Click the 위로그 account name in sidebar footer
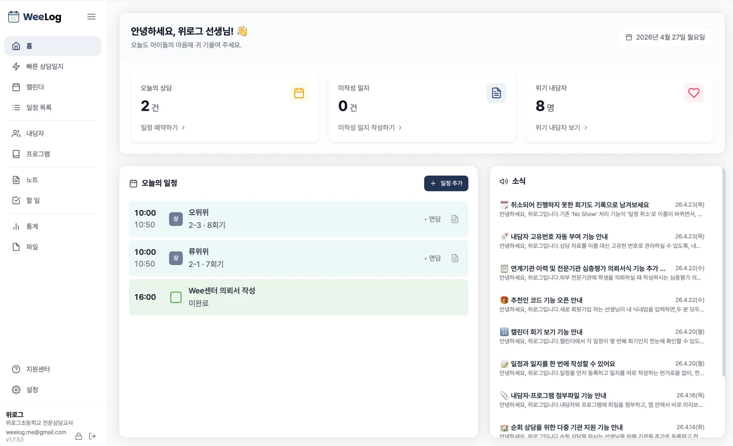Image resolution: width=733 pixels, height=446 pixels. [x=15, y=414]
